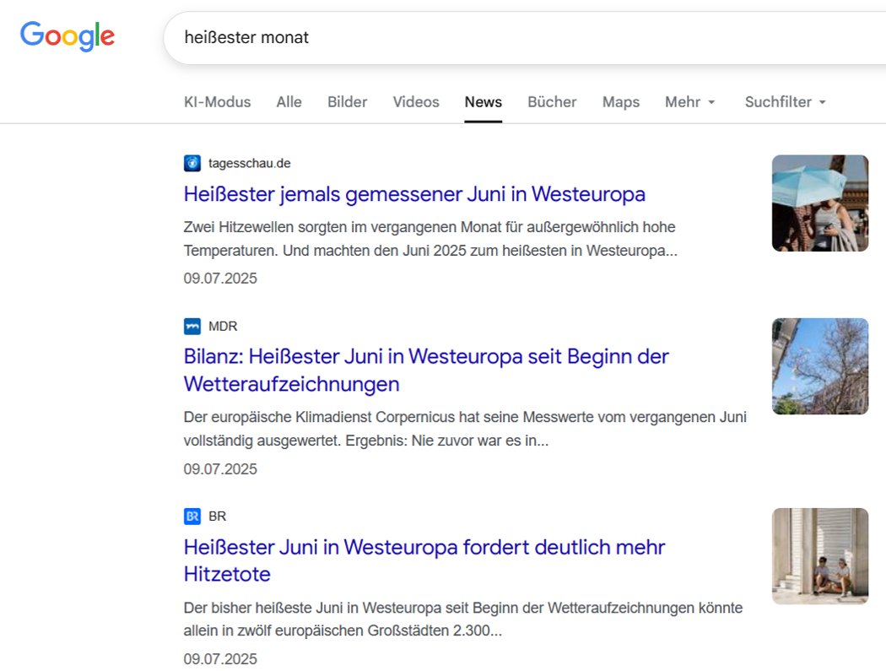Switch to KI-Modus
Screen dimensions: 886x671
(x=216, y=101)
